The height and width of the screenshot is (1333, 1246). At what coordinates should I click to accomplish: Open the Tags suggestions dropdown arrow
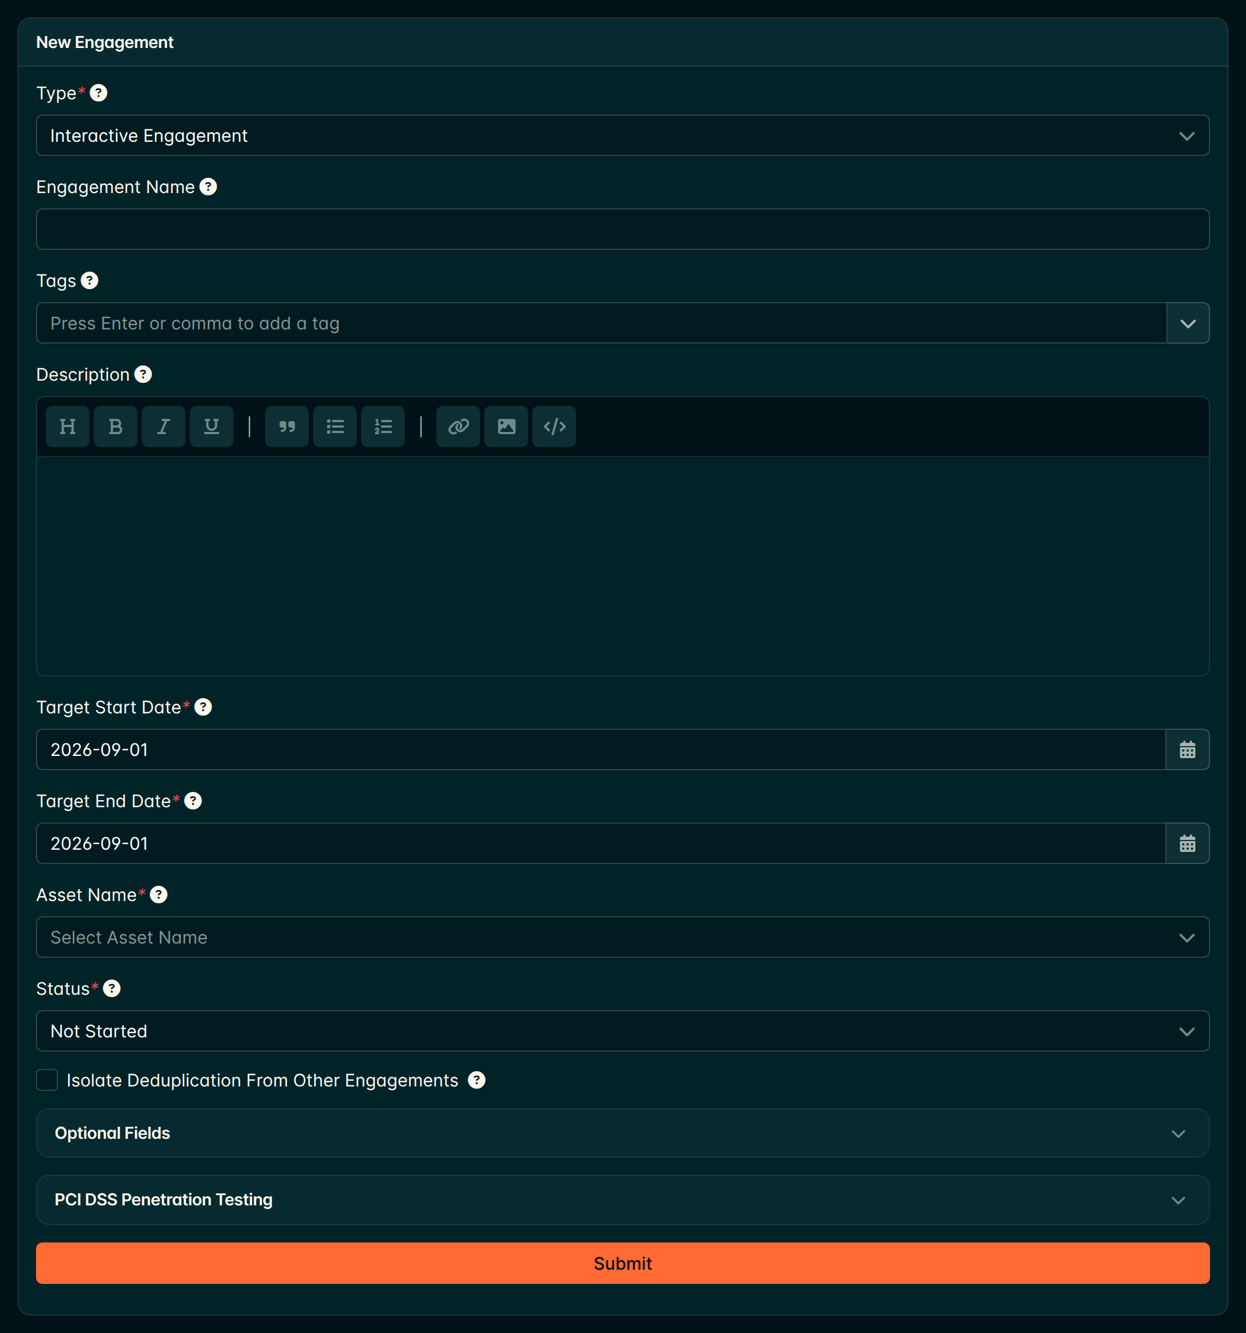click(x=1188, y=323)
